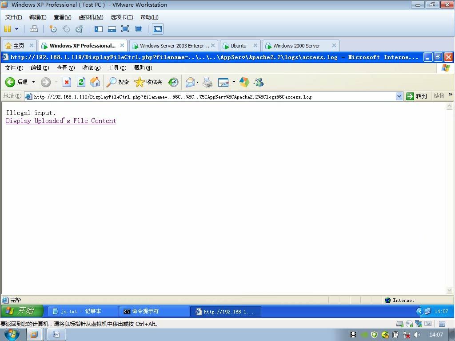Open the dropdown arrow beside VMware pause button
The height and width of the screenshot is (341, 455).
pos(16,29)
